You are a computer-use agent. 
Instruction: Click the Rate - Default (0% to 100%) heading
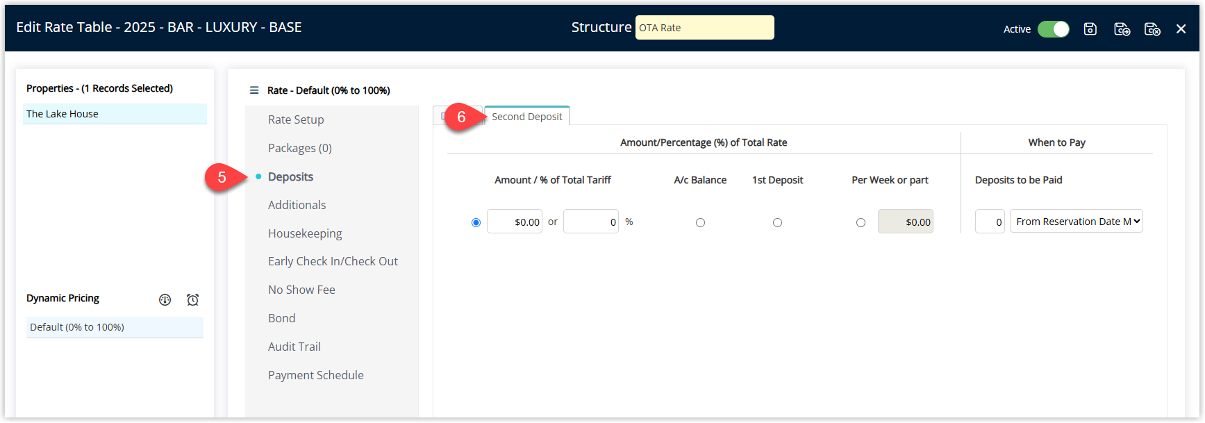(329, 90)
